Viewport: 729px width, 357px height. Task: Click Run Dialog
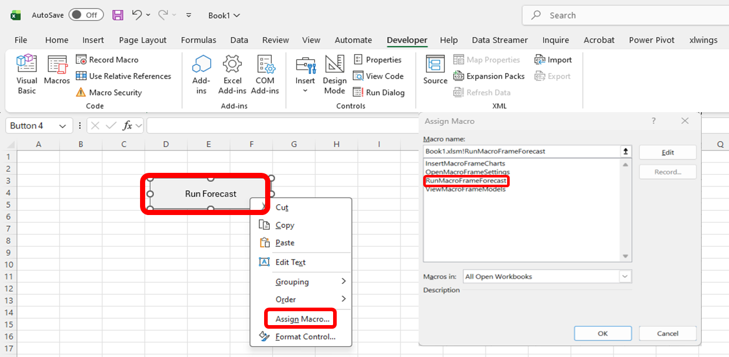pos(378,93)
